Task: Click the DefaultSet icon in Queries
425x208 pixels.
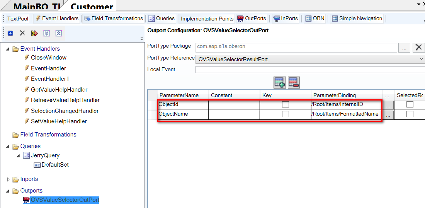Action: pyautogui.click(x=37, y=165)
